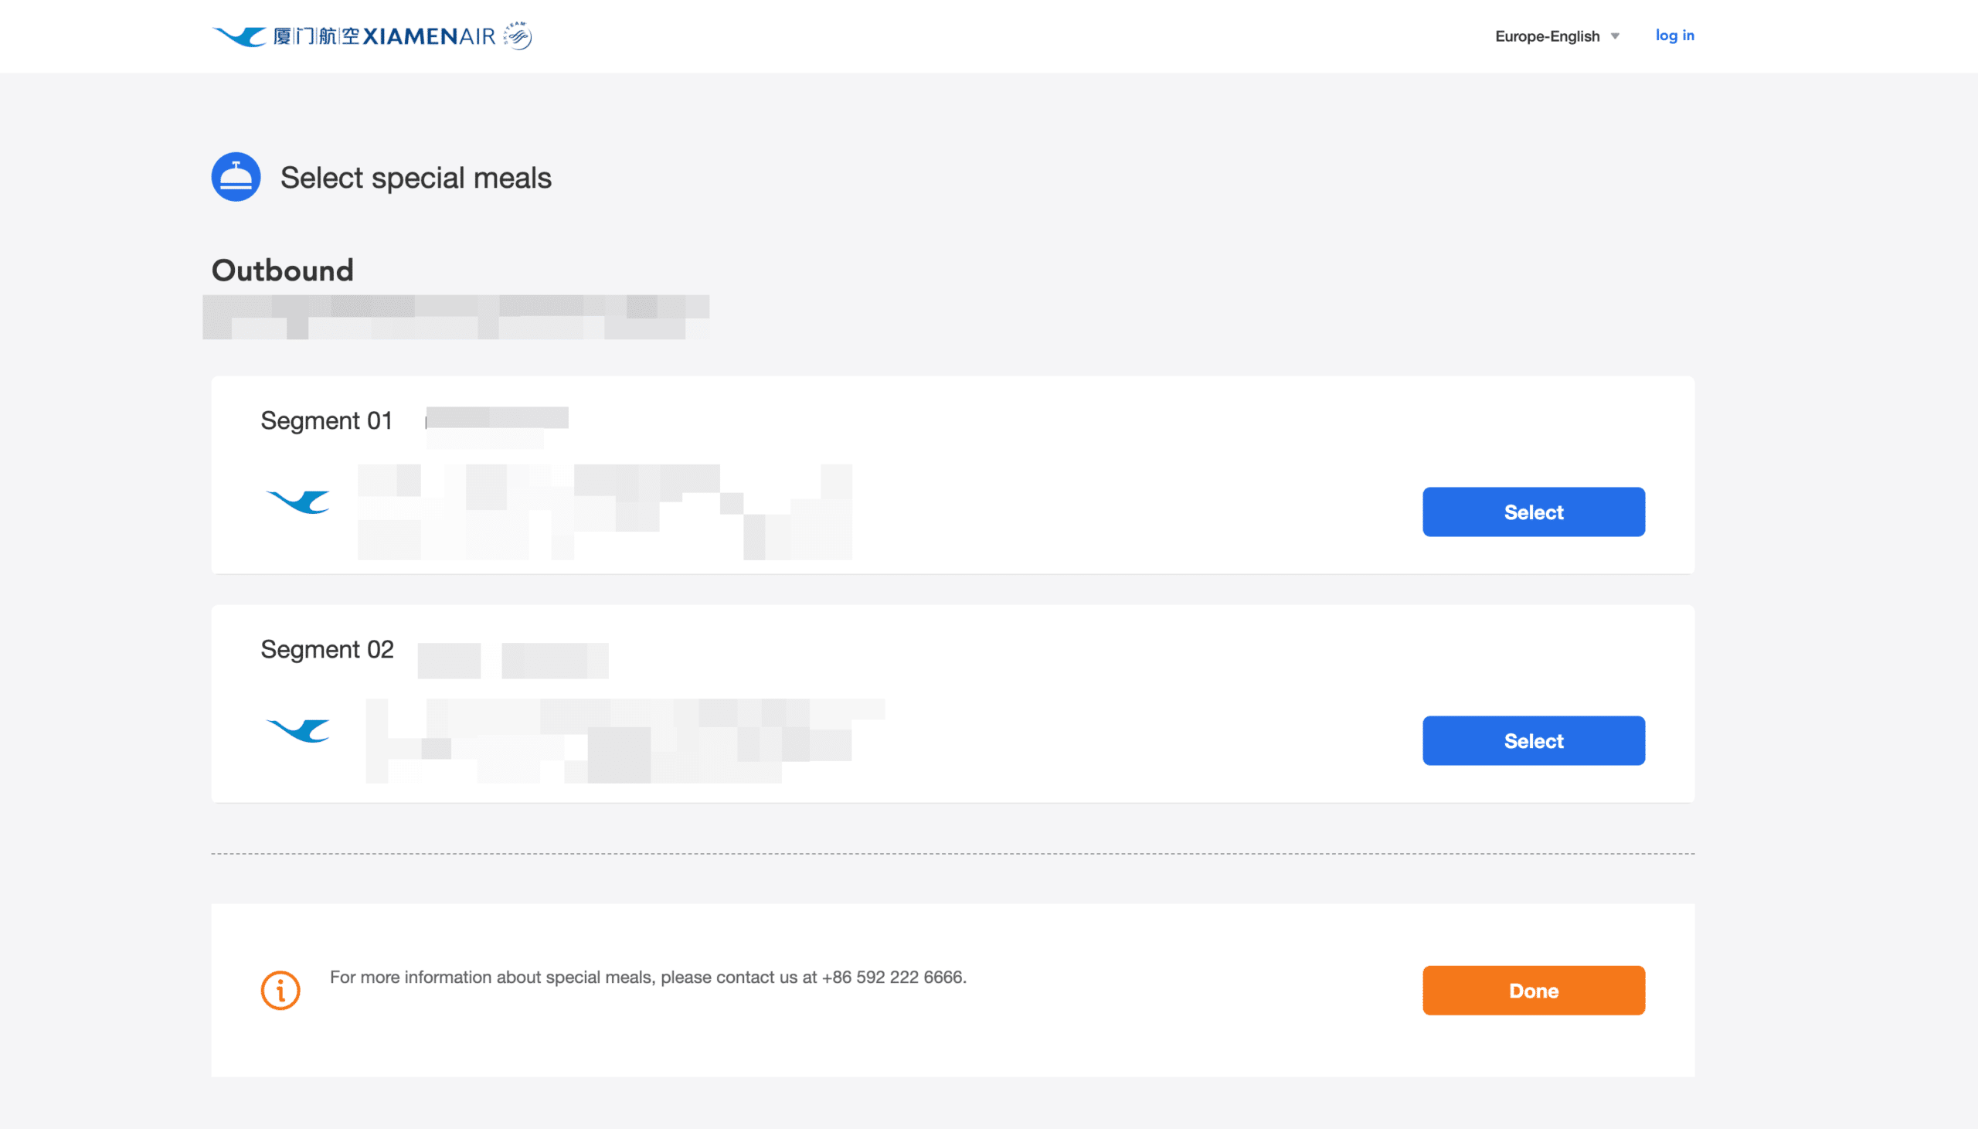Click the Xiamen Air egret logo in header

pos(239,36)
